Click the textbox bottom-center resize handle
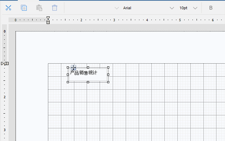The image size is (225, 141). [88, 82]
